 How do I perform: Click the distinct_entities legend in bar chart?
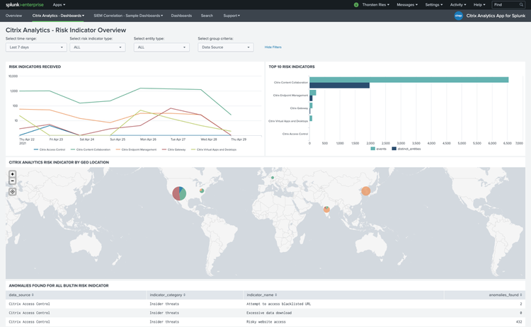click(406, 149)
